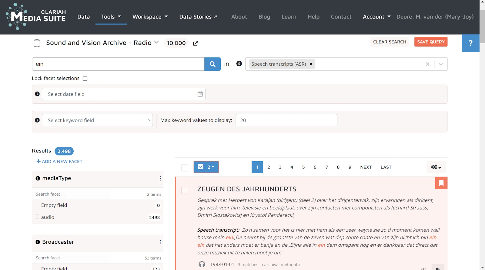Expand the Tools menu
The image size is (485, 270).
pos(111,17)
